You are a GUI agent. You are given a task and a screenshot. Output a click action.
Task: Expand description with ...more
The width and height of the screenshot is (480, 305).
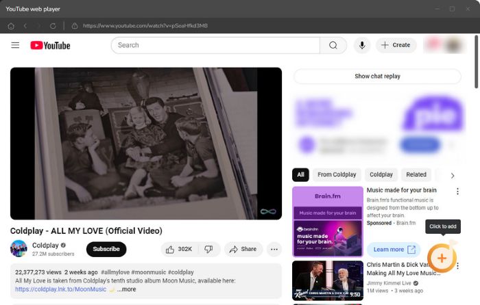(126, 289)
